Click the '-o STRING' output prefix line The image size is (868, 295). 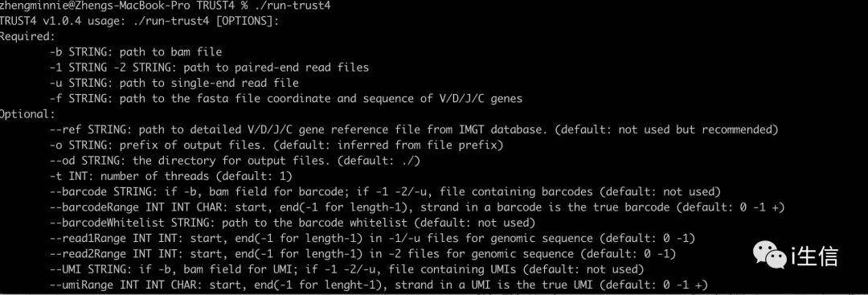(276, 145)
